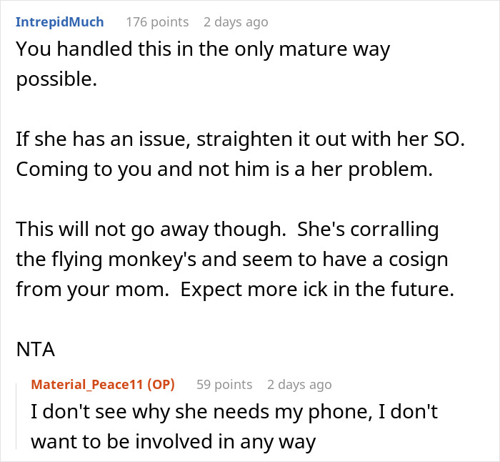Click 'Expect more ick in the future.'
Image resolution: width=500 pixels, height=462 pixels.
(x=317, y=289)
